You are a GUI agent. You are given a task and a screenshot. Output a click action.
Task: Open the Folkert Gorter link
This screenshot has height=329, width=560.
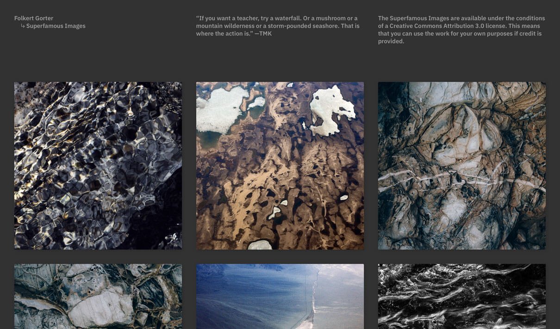coord(34,19)
